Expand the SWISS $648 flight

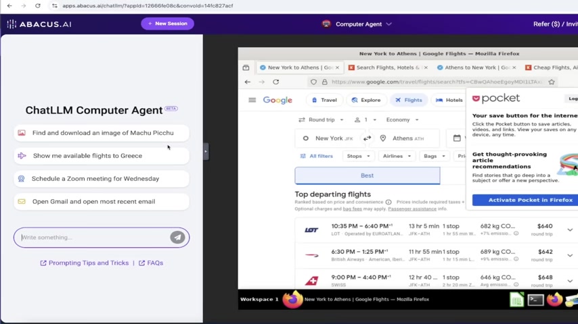[570, 281]
